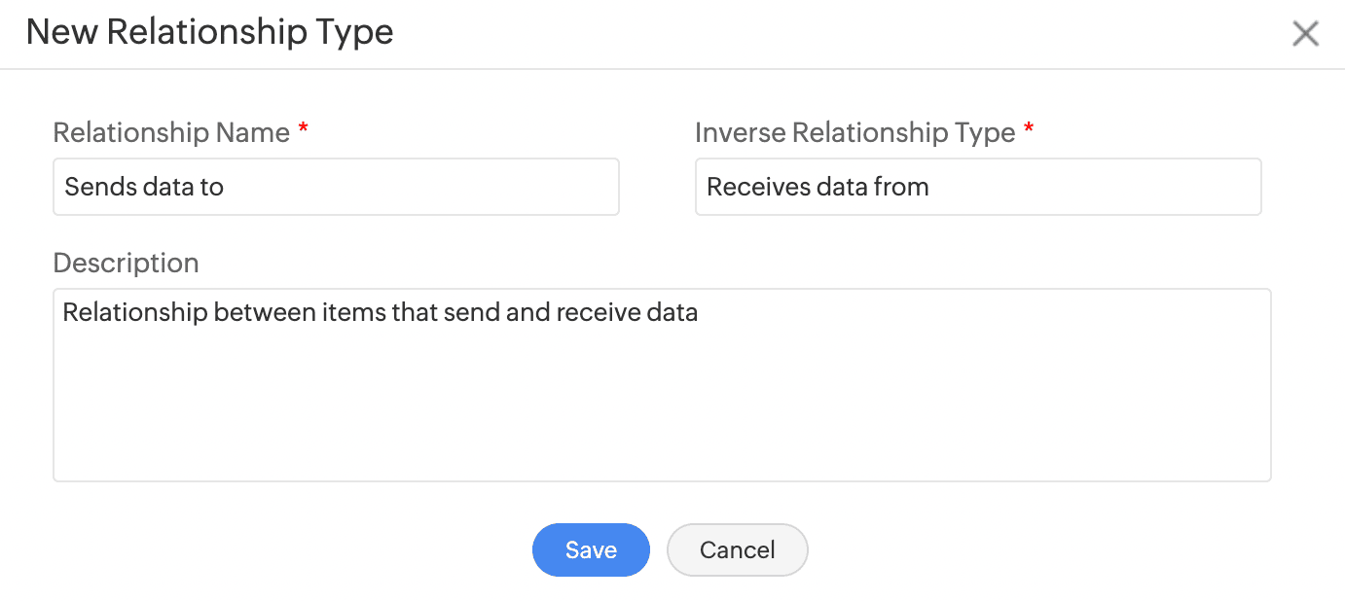Screen dimensions: 1345x601
Task: Place cursor on "to" in Relationship Name
Action: tap(212, 187)
